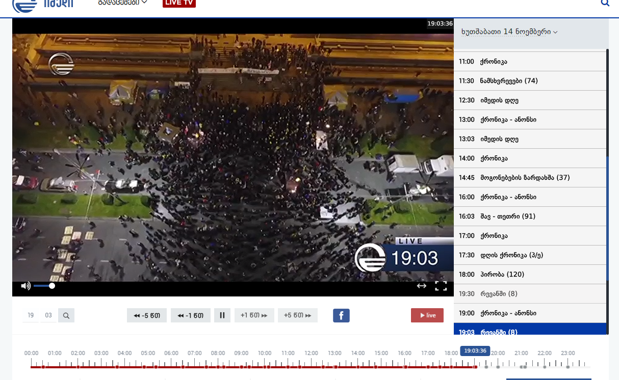Select the 12:30 იმედის დღე program

point(530,100)
